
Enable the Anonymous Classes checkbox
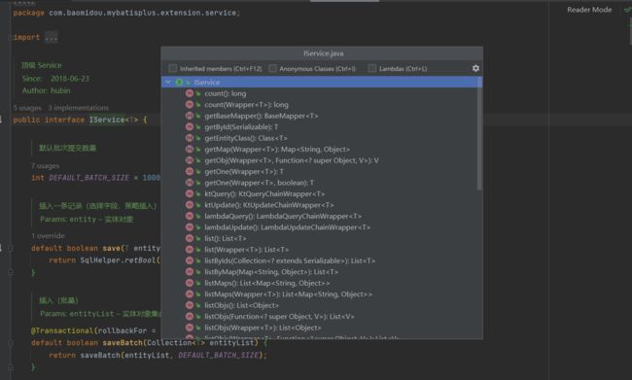272,68
